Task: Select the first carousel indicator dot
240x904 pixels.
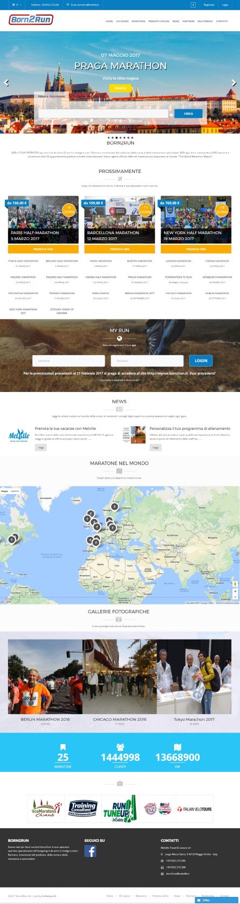Action: (107, 138)
